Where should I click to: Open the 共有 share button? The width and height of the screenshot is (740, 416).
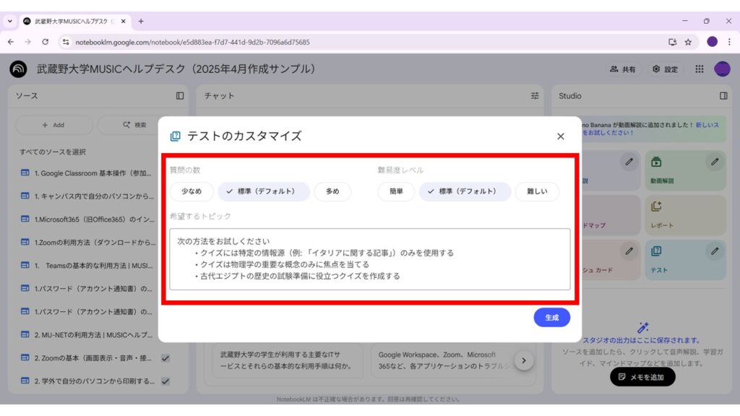(x=623, y=69)
